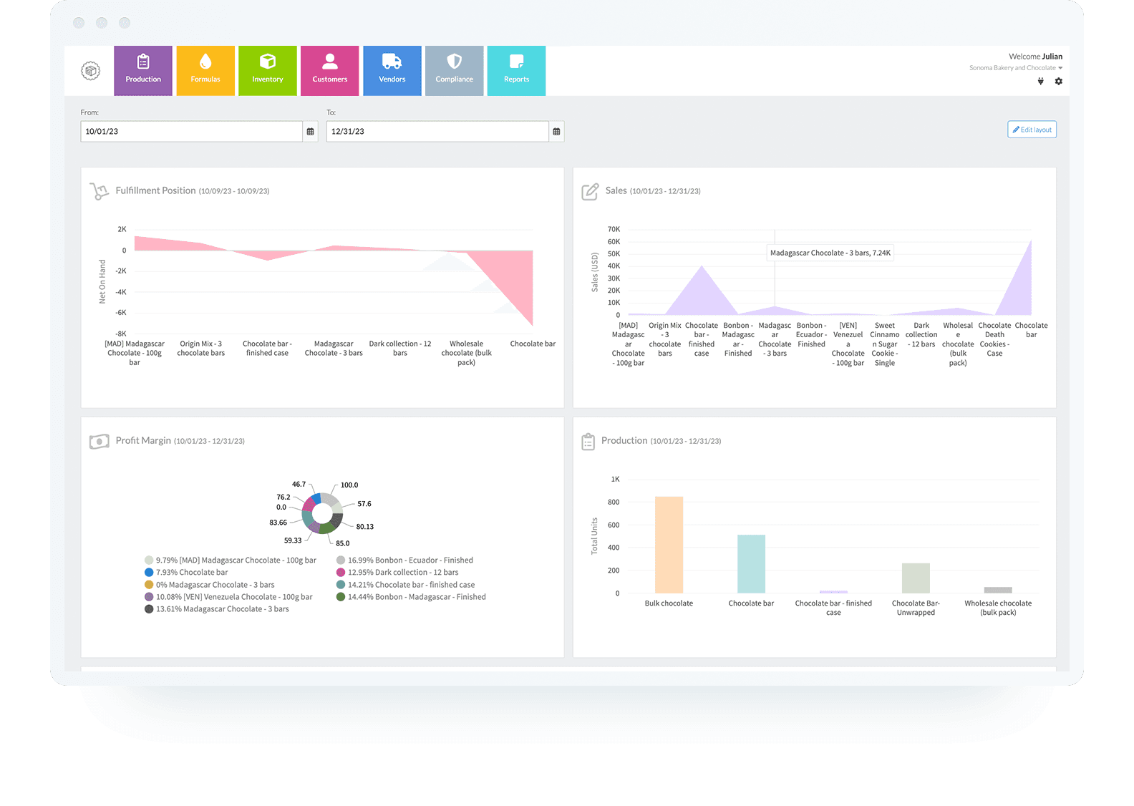Open the Compliance shield tile
The height and width of the screenshot is (806, 1134).
coord(455,71)
